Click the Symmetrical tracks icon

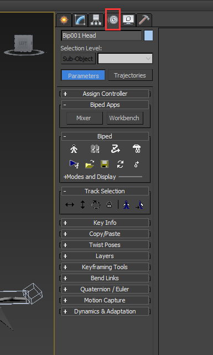click(126, 205)
